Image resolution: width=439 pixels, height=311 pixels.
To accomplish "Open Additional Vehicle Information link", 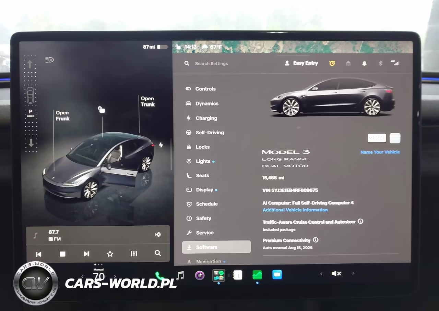I will (x=295, y=210).
